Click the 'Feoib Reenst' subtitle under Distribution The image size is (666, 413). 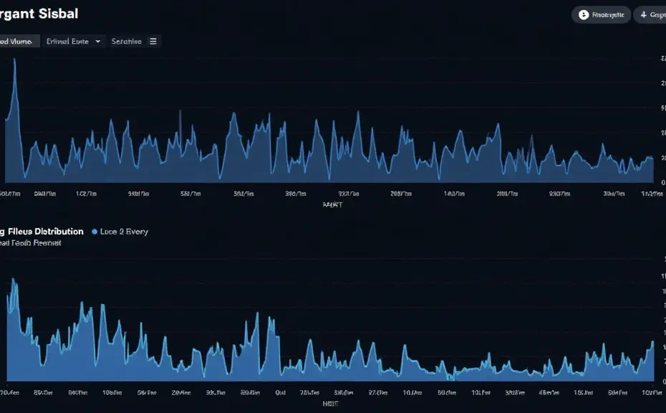click(36, 243)
